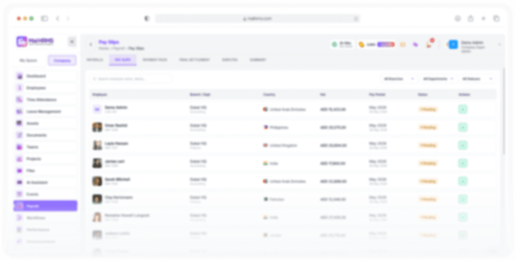Click the Pay Period column header
The height and width of the screenshot is (261, 516).
(x=377, y=95)
